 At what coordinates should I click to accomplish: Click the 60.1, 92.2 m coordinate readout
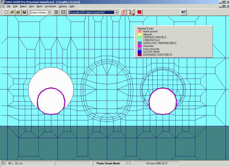(15, 163)
